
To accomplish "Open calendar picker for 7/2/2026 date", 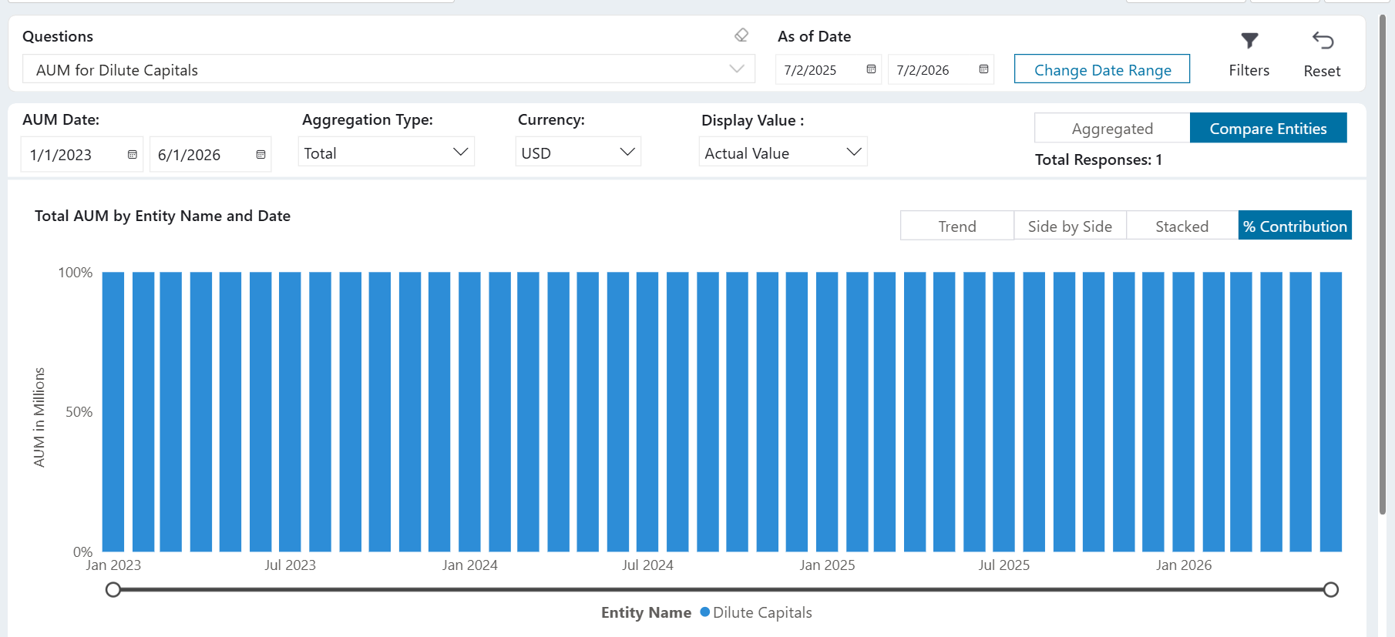I will coord(983,69).
